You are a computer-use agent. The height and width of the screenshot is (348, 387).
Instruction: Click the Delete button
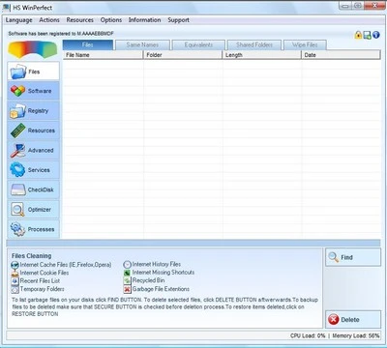[353, 319]
